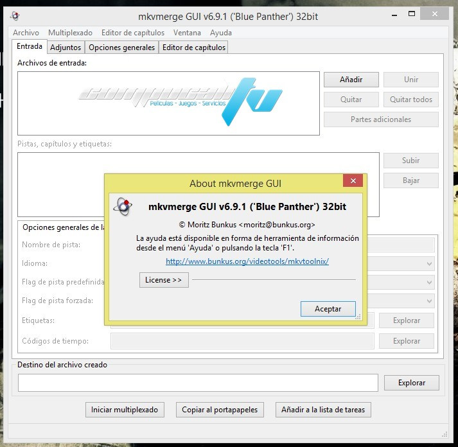Viewport: 458px width, 447px height.
Task: Click Aceptar in the About dialog
Action: (x=328, y=309)
